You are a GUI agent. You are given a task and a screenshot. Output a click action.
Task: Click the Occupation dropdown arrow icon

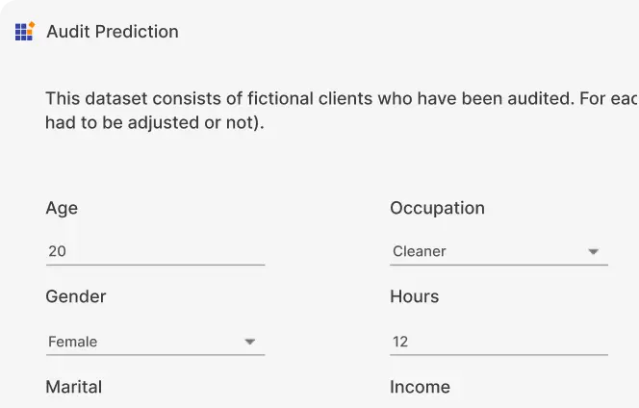(594, 251)
